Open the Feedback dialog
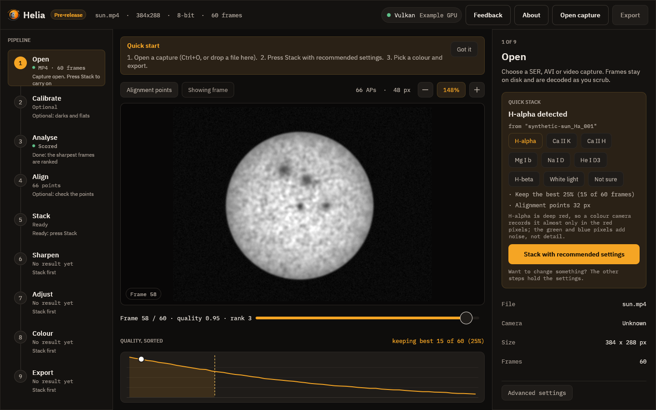The height and width of the screenshot is (410, 656). tap(488, 15)
